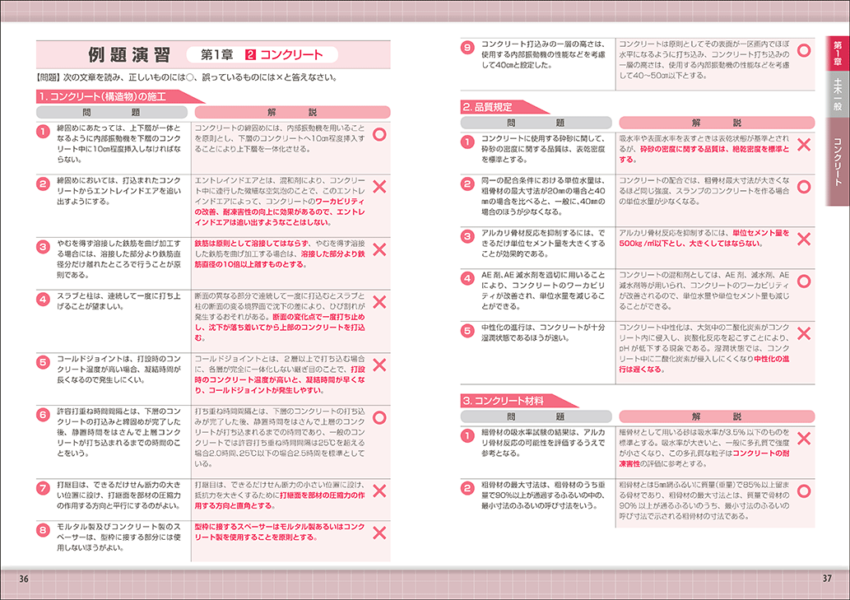Screen dimensions: 850x600
Task: Click number 3 circle for the アルカリ骨材反応 question
Action: [467, 235]
